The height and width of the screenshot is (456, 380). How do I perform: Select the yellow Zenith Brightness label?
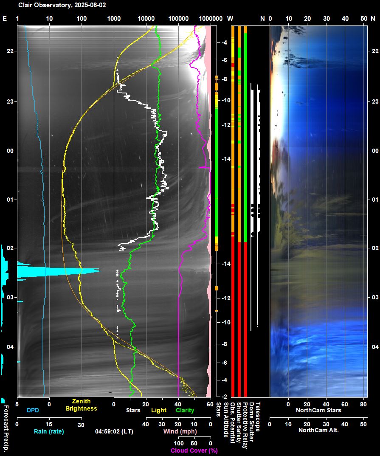pyautogui.click(x=81, y=405)
